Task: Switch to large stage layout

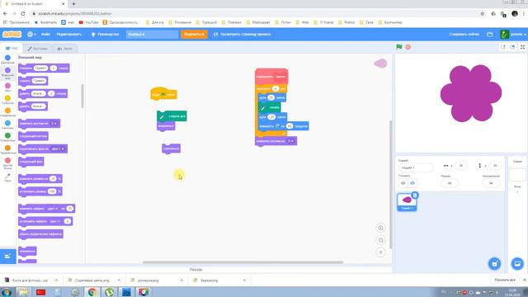Action: [512, 47]
